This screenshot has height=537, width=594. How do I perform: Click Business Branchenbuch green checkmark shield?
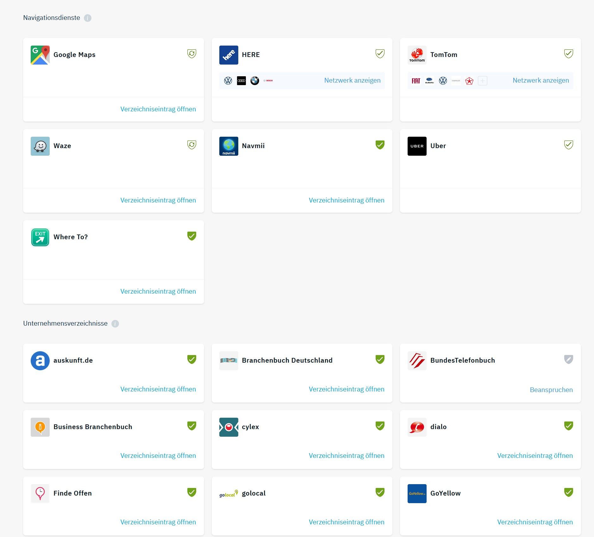pyautogui.click(x=192, y=426)
